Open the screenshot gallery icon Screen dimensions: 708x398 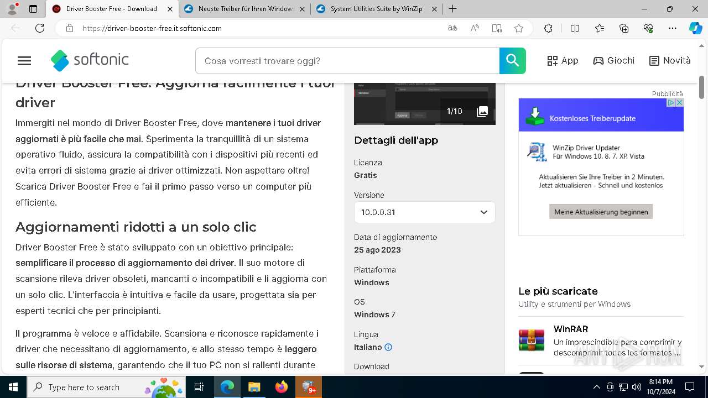click(482, 112)
